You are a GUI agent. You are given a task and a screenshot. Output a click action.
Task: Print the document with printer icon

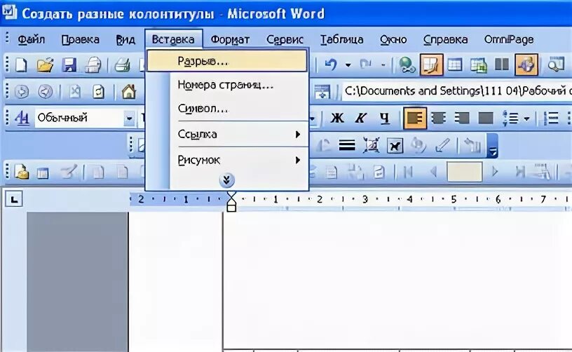123,65
